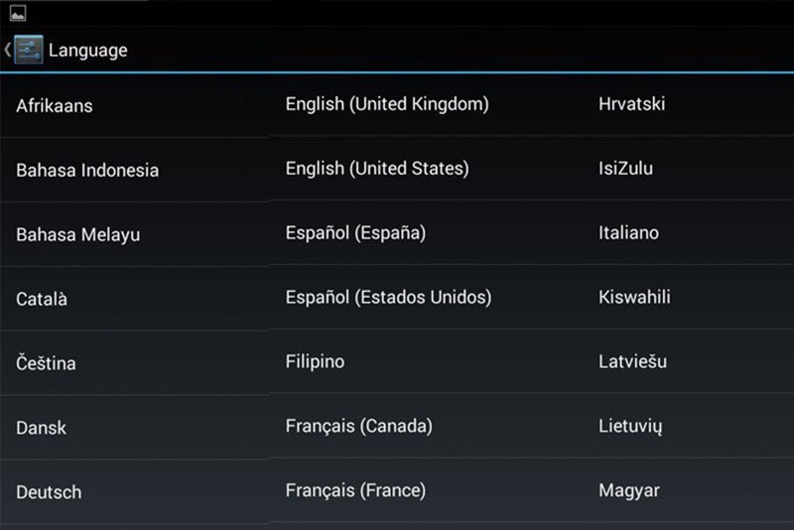The height and width of the screenshot is (530, 794).
Task: Pick Español (España) option
Action: [355, 233]
